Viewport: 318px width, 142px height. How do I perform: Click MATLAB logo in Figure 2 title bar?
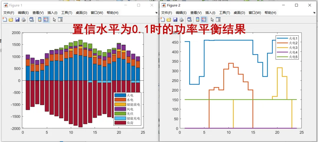(164, 5)
